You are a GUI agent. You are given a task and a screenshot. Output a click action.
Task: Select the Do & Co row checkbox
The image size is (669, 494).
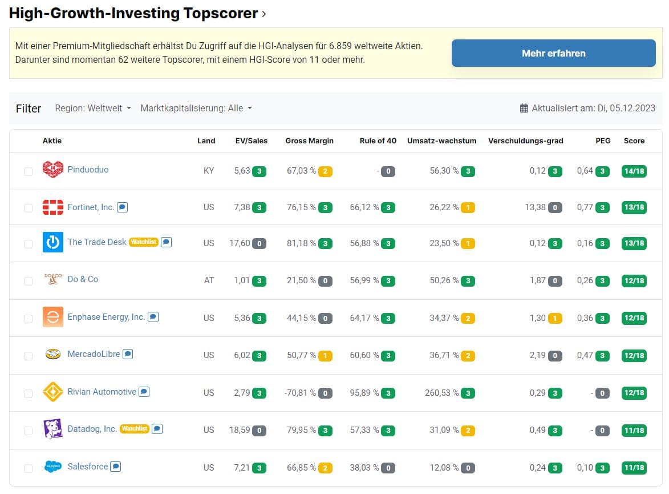pos(28,280)
